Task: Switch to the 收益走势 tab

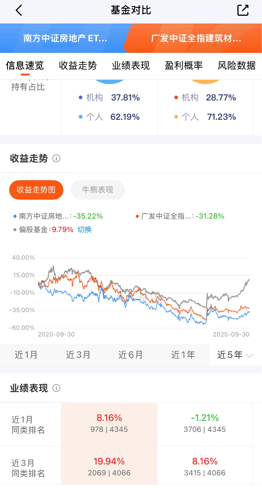Action: pos(78,66)
